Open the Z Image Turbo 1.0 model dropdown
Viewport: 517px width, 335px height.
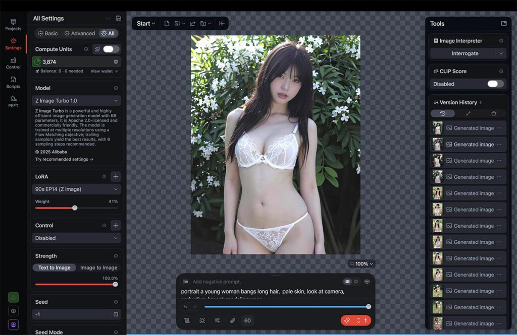[x=77, y=101]
